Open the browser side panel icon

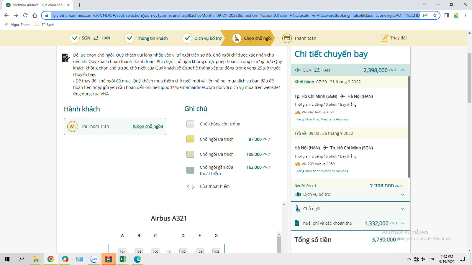click(x=447, y=15)
